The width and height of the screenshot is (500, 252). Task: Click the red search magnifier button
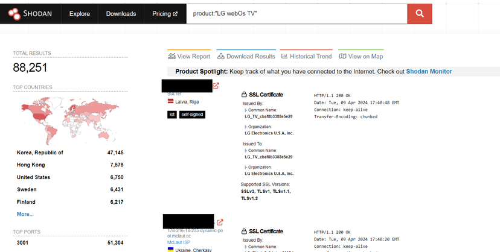pyautogui.click(x=420, y=14)
